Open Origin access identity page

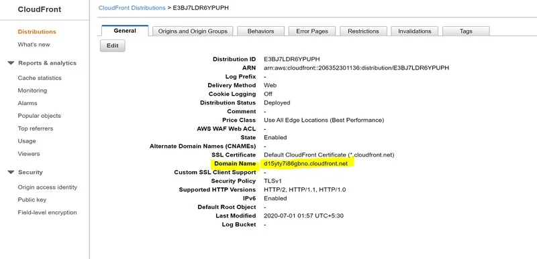48,187
